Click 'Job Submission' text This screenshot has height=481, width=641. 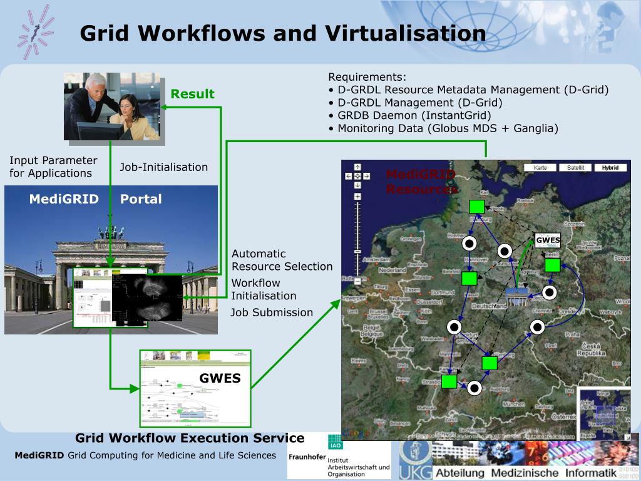coord(272,313)
